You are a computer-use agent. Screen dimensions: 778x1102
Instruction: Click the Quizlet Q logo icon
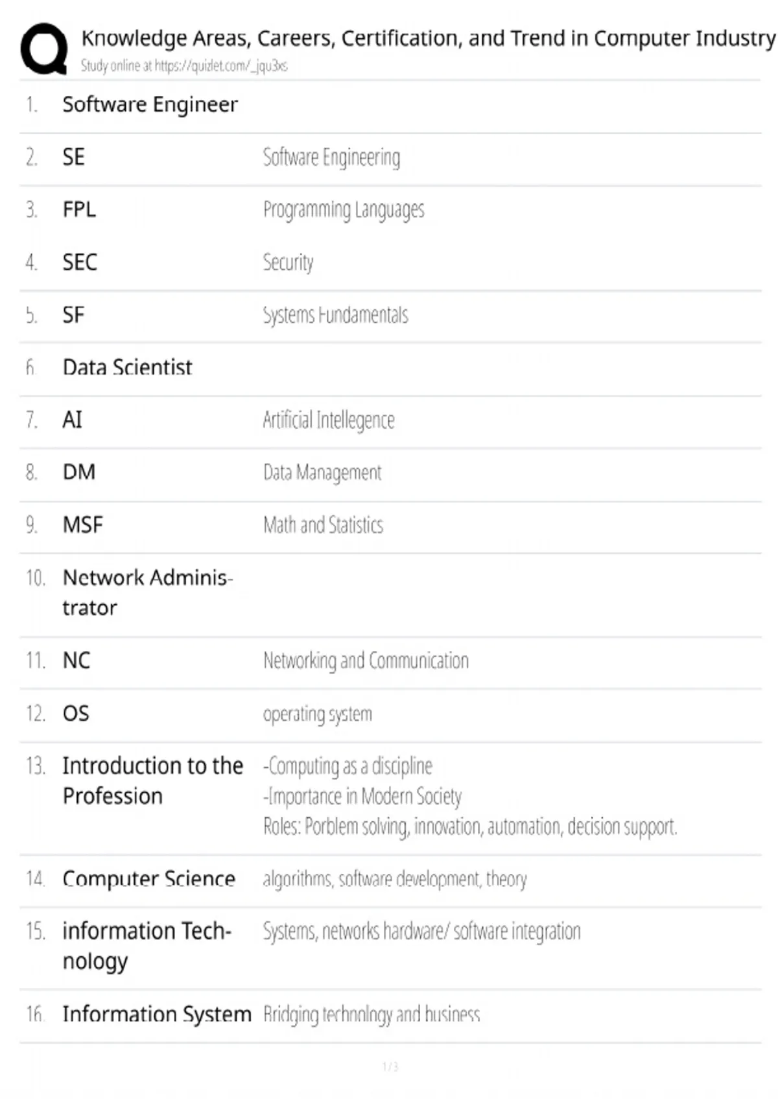(44, 49)
